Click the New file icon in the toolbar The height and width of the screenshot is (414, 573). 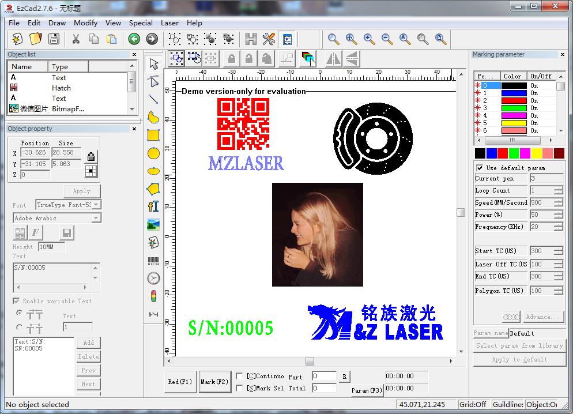coord(17,39)
